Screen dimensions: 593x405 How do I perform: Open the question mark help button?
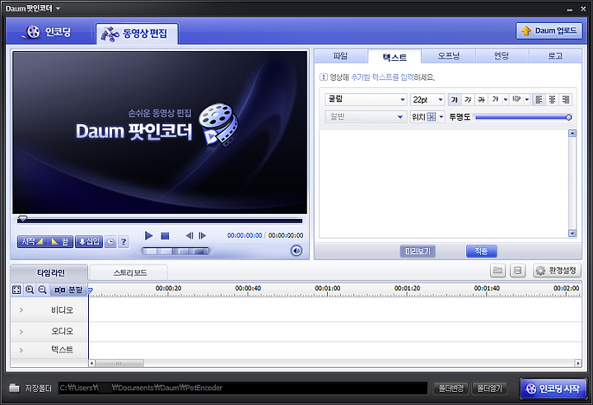pyautogui.click(x=124, y=242)
